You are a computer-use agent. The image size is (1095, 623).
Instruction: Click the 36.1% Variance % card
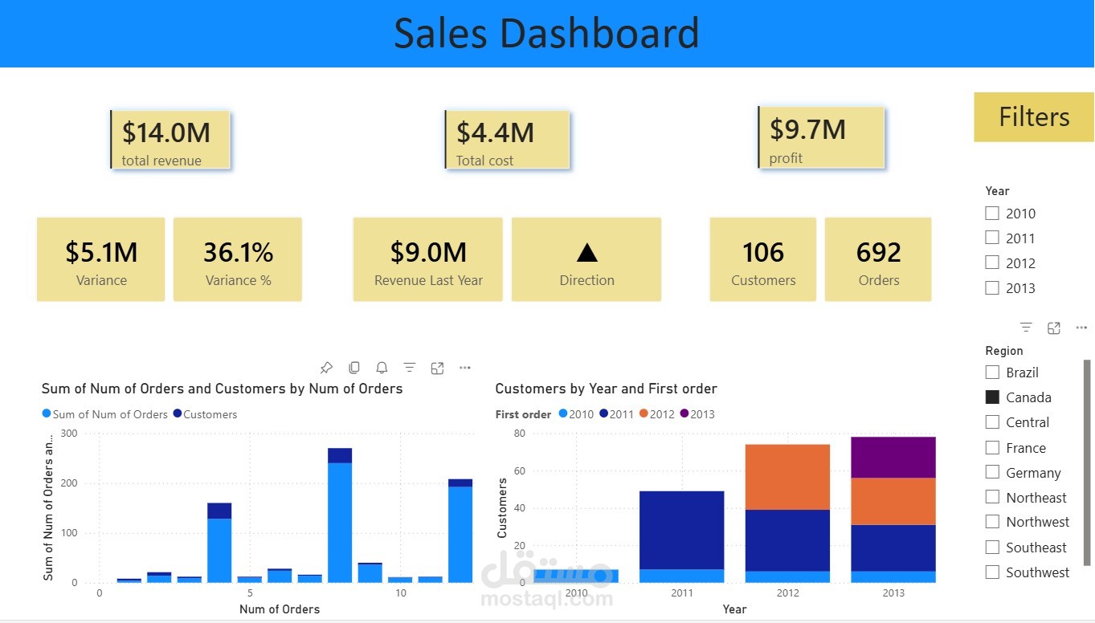coord(238,259)
